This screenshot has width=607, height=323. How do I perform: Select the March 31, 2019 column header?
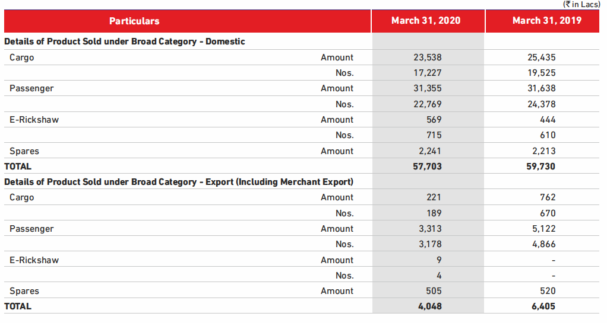[546, 21]
